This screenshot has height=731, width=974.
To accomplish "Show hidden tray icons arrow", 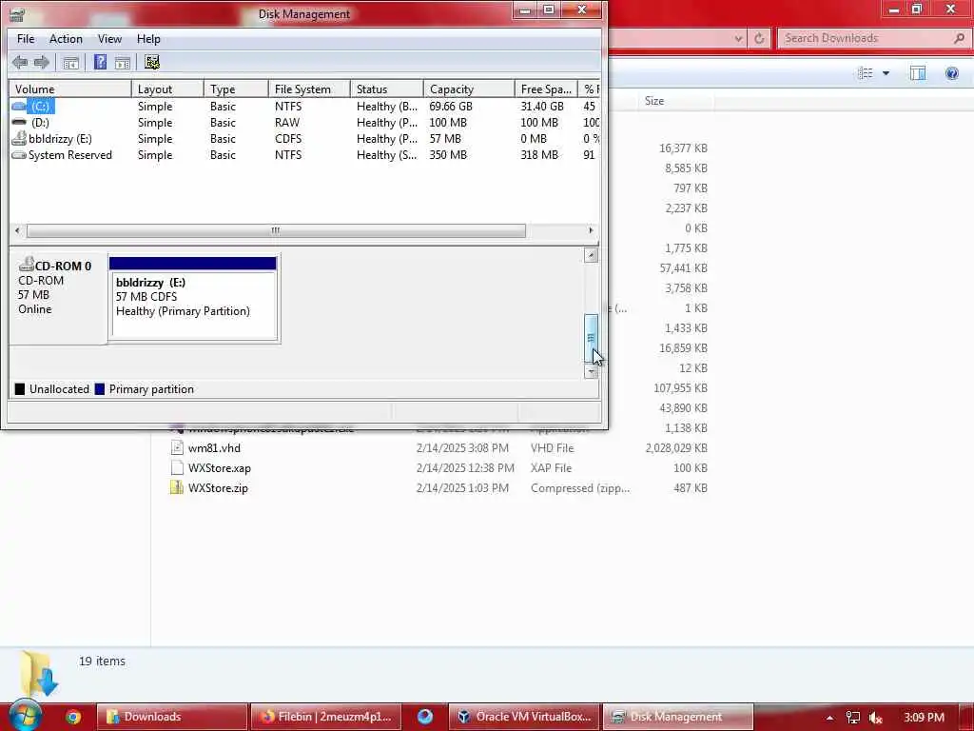I will [x=829, y=718].
